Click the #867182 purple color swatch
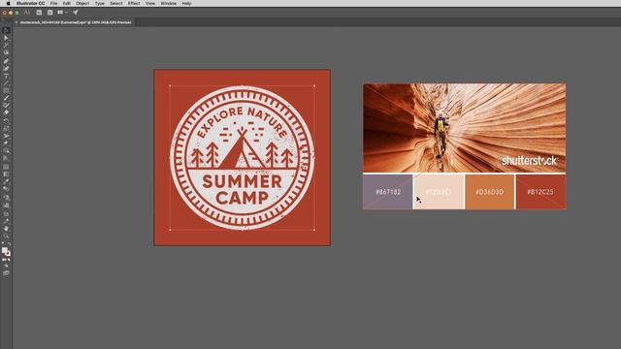Image resolution: width=621 pixels, height=349 pixels. [388, 192]
